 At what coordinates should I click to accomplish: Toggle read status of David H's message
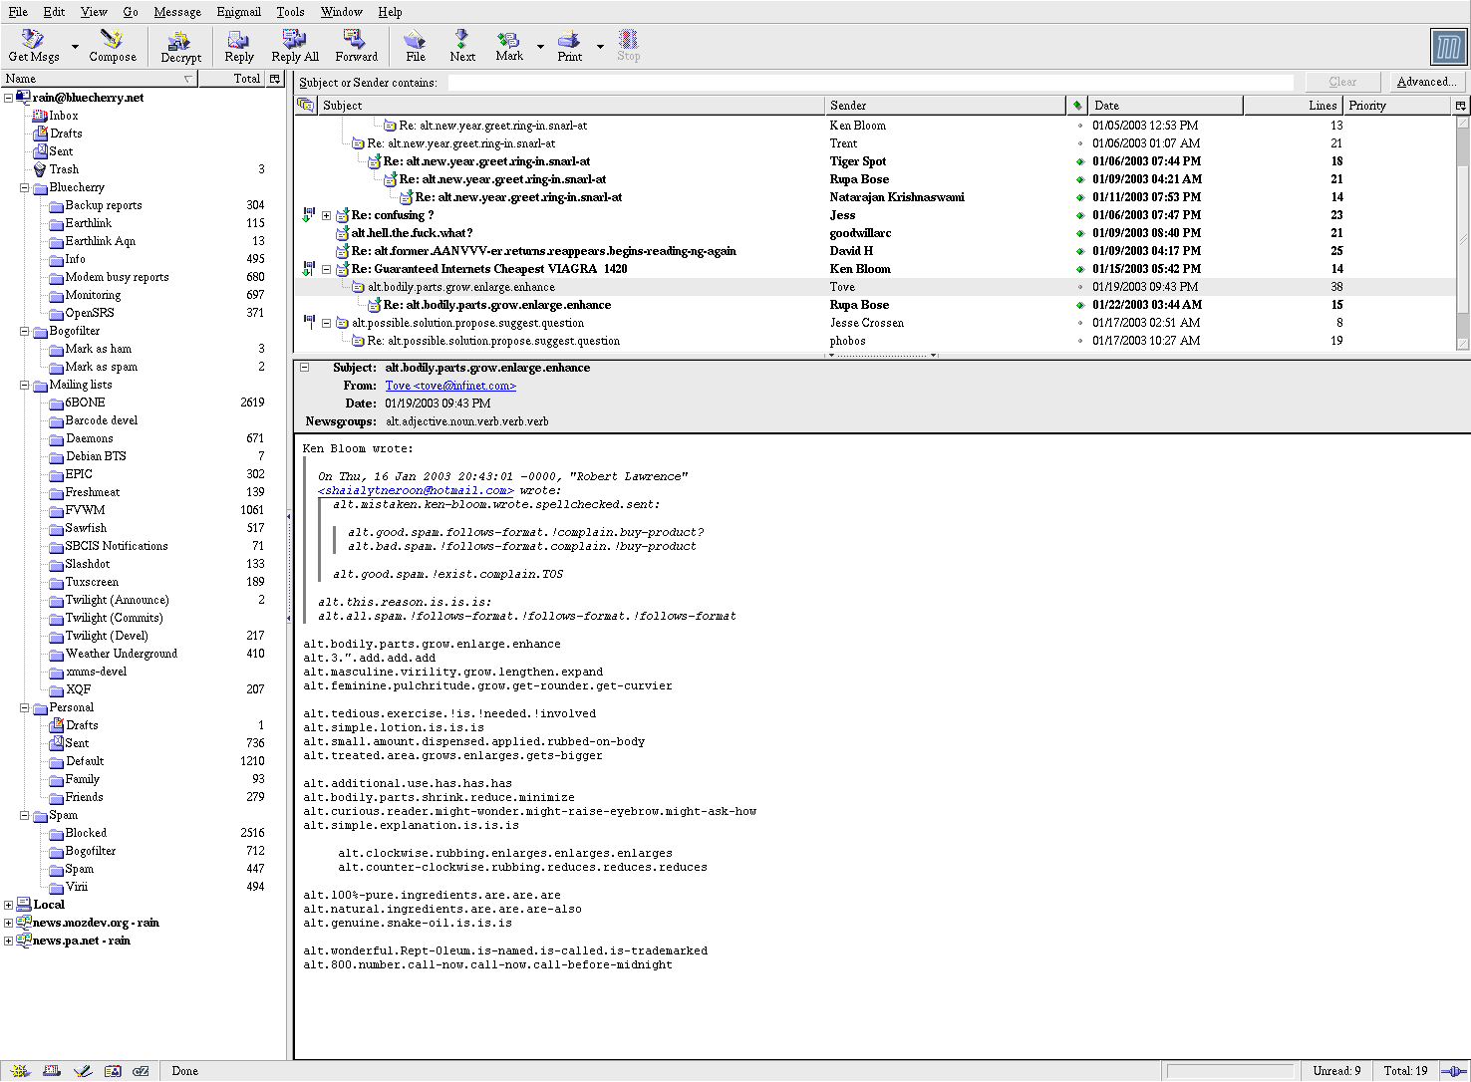coord(1079,251)
